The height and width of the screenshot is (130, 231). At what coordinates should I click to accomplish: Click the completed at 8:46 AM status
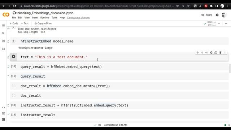pos(115,125)
